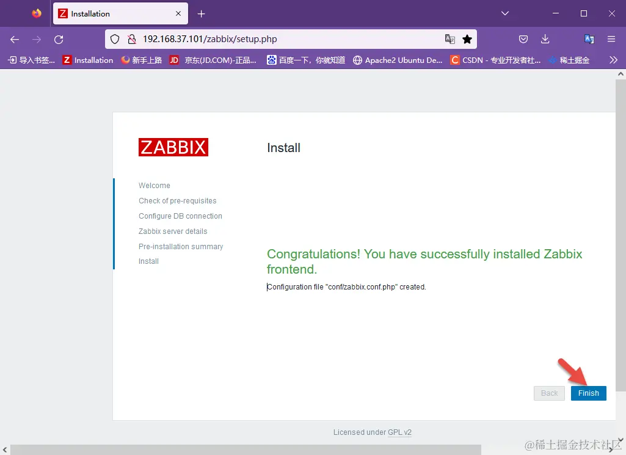Click the Finish button
Image resolution: width=626 pixels, height=455 pixels.
click(x=589, y=393)
